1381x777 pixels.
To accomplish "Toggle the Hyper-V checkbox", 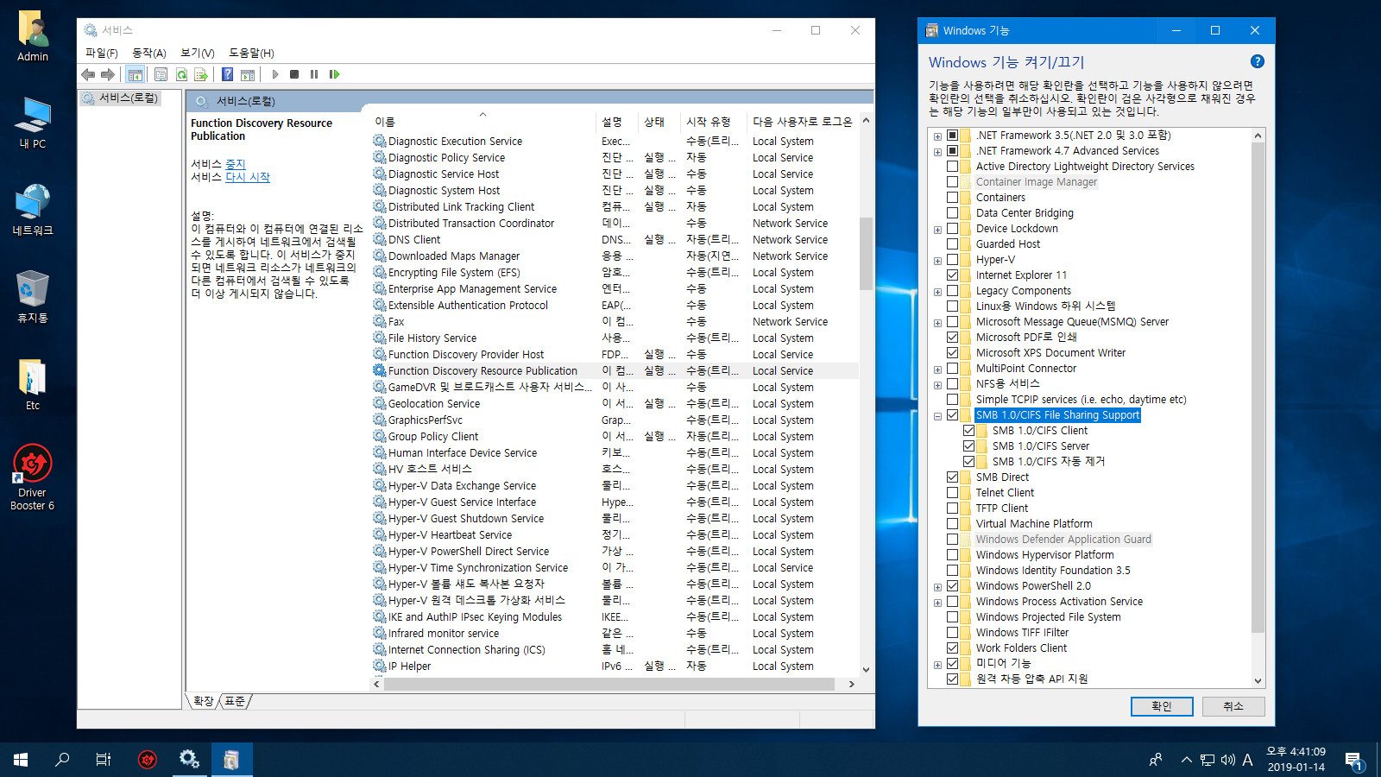I will coord(953,260).
